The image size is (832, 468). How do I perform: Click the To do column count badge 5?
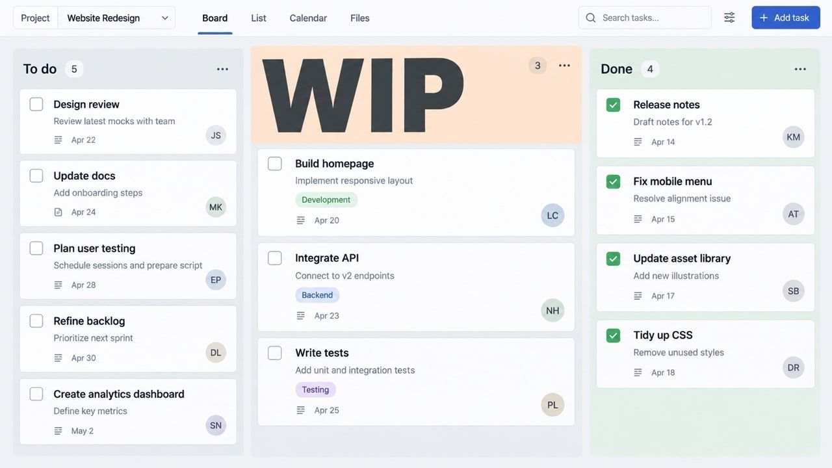[74, 69]
